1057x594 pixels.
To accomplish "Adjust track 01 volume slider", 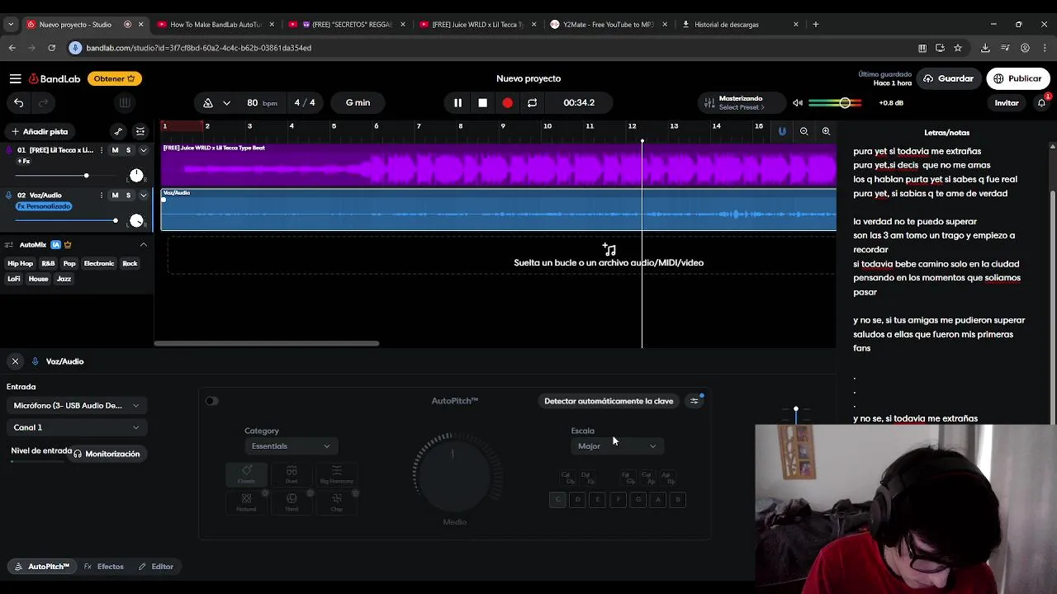I will point(66,176).
